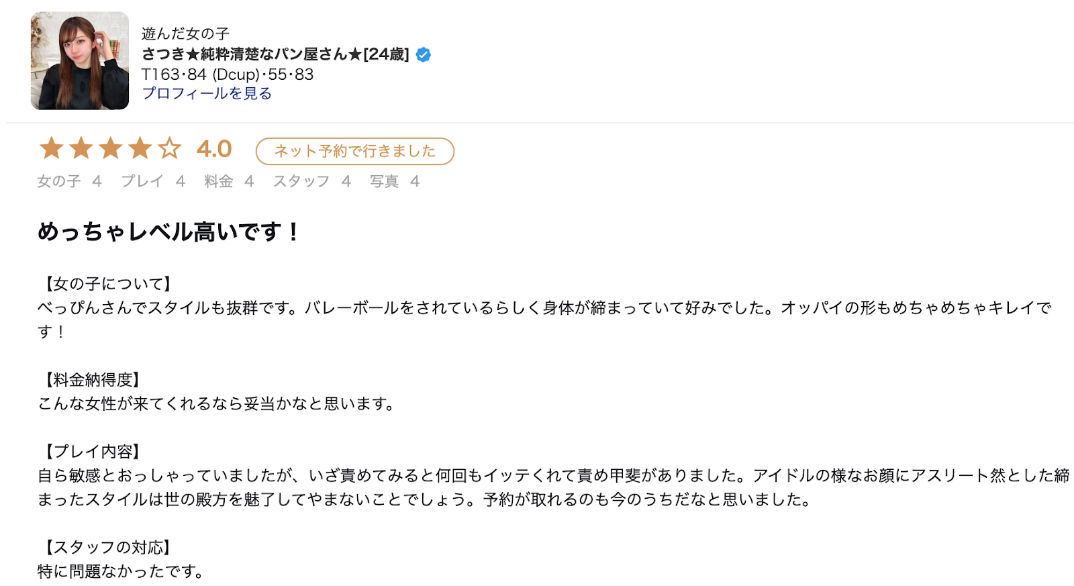Open the girl's profile photo thumbnail
This screenshot has width=1074, height=586.
[80, 60]
